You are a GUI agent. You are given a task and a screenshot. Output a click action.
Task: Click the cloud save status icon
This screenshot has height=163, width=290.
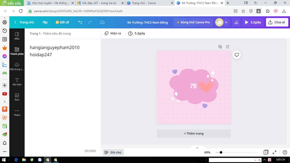click(x=102, y=22)
